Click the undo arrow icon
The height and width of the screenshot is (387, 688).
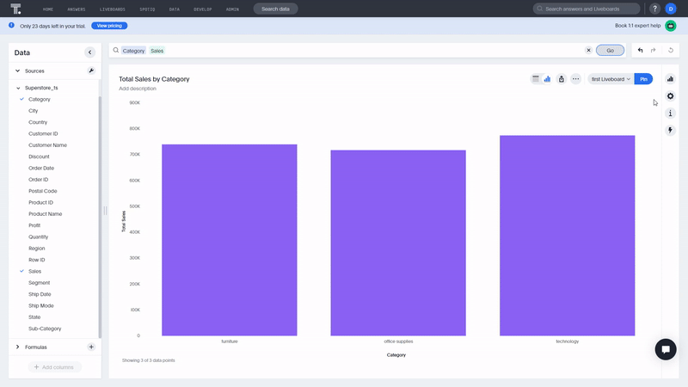[x=640, y=51]
